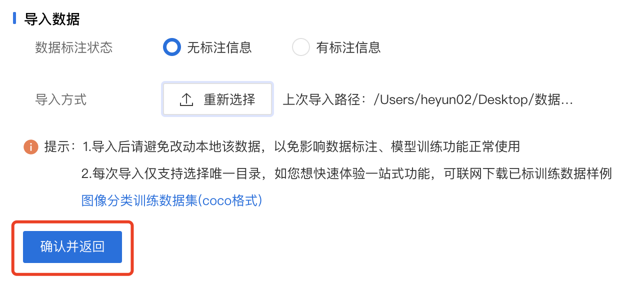Screen dimensions: 643x282
Task: Select the 无标注信息 radio button
Action: pyautogui.click(x=172, y=47)
